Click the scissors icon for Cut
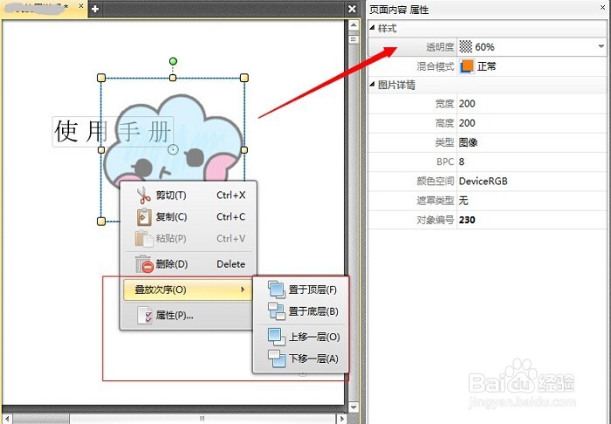This screenshot has height=424, width=611. coord(143,195)
